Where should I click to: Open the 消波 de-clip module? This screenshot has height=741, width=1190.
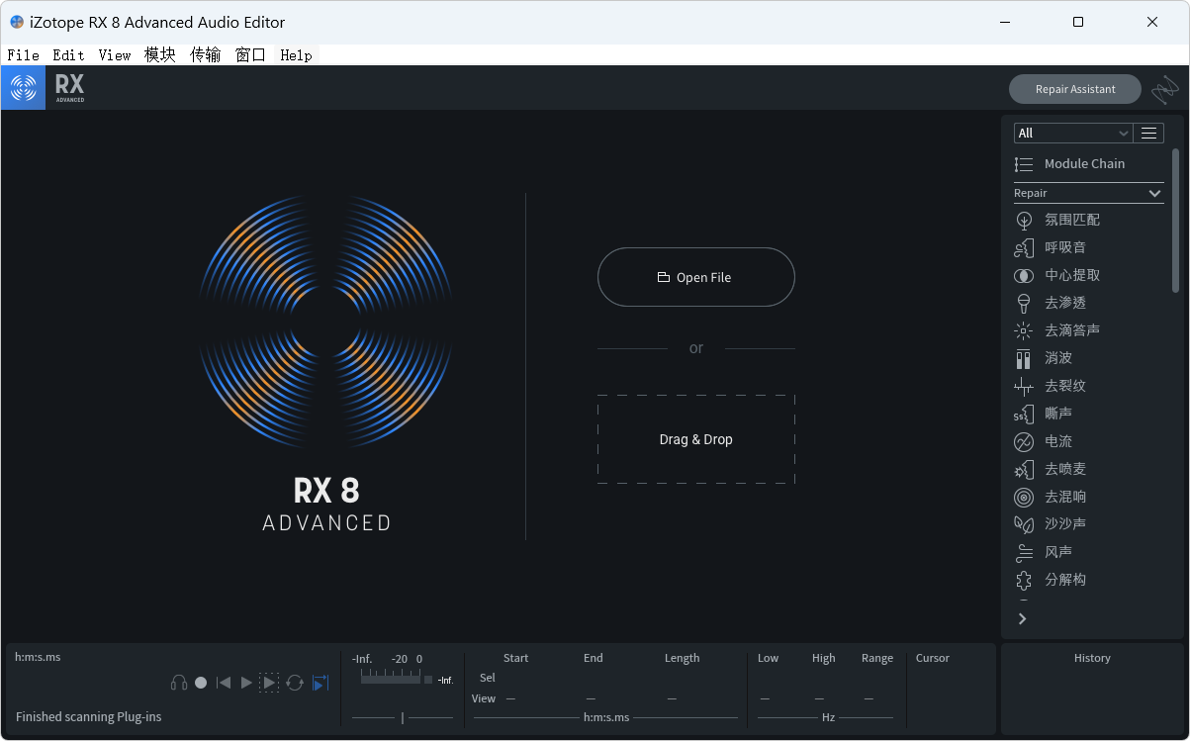[1088, 358]
